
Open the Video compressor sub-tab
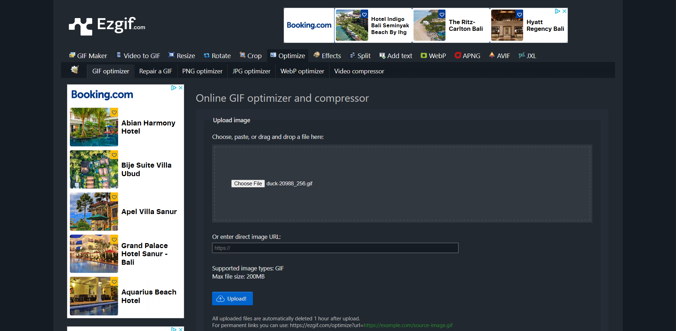tap(359, 71)
